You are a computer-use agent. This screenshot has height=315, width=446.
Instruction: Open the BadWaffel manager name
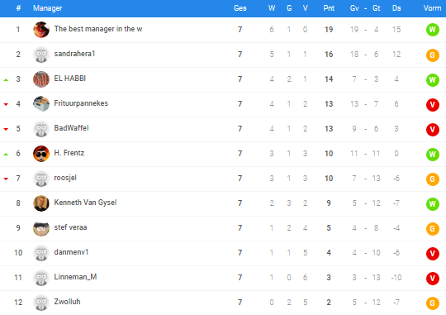coord(71,128)
